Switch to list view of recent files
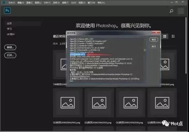 point(173,36)
